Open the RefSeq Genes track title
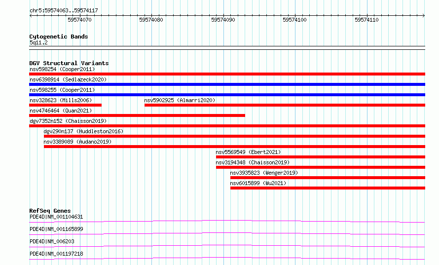Viewport: 439px width, 265px height. [50, 211]
